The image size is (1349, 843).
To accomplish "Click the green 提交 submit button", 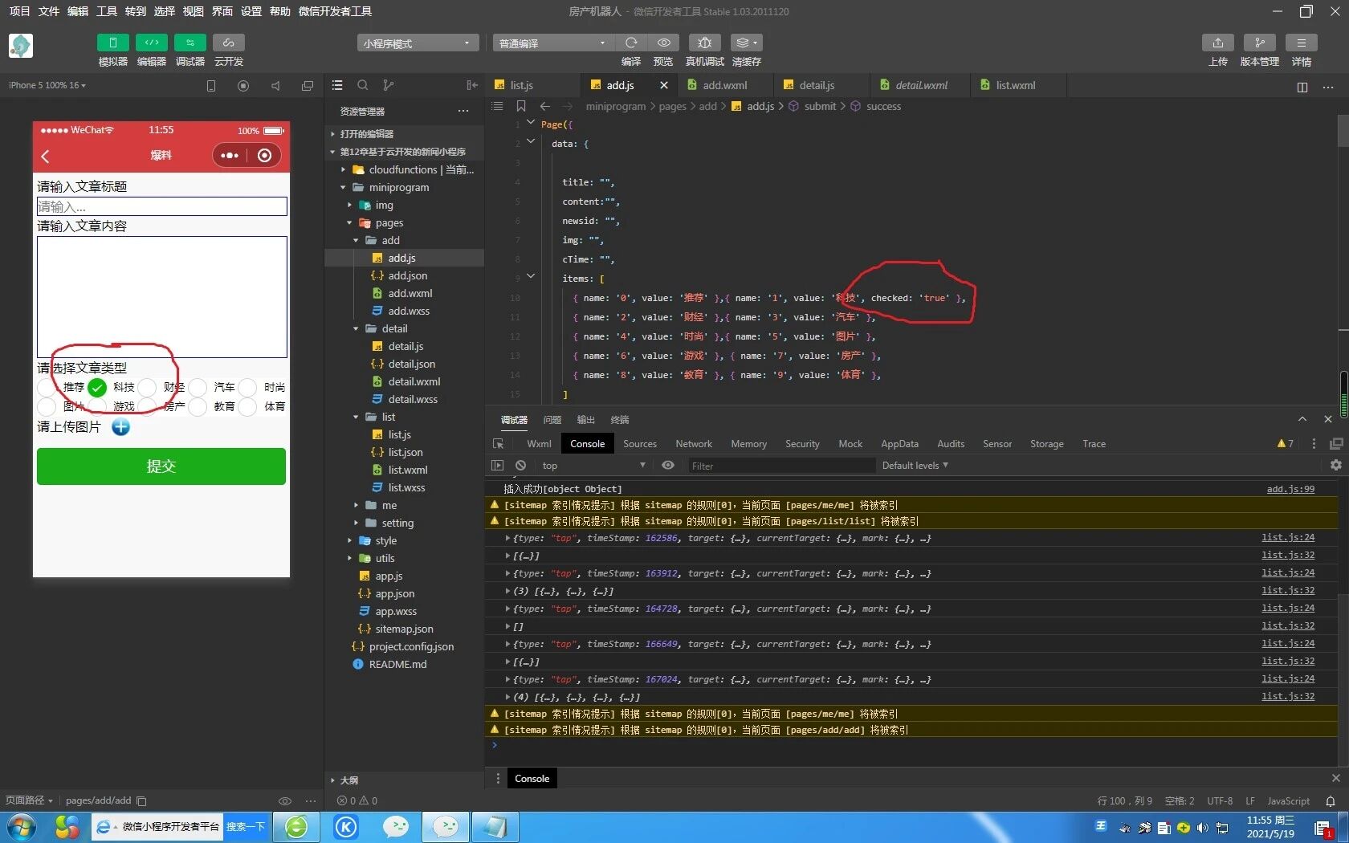I will tap(161, 466).
